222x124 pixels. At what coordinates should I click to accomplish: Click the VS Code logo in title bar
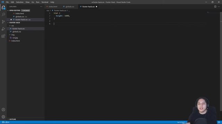point(2,2)
